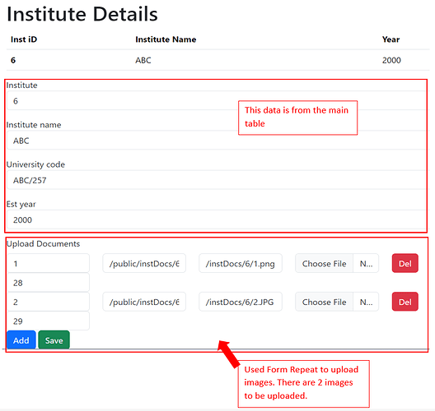Click first row /public/instDocs path field
The image size is (435, 411).
click(x=144, y=263)
